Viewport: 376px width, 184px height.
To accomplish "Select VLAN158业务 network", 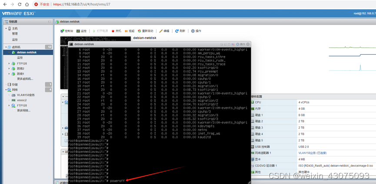I will (x=26, y=95).
